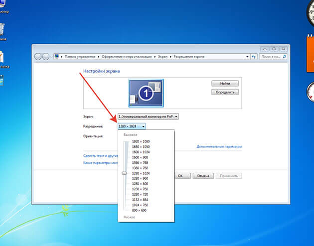314x246 pixels.
Task: Click Панель управления breadcrumb
Action: click(x=80, y=57)
